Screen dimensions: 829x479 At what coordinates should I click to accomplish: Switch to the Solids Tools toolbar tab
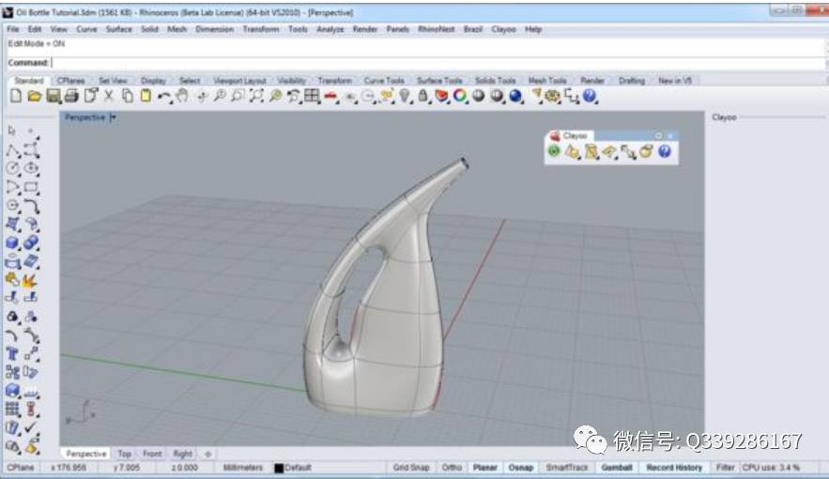tap(495, 81)
